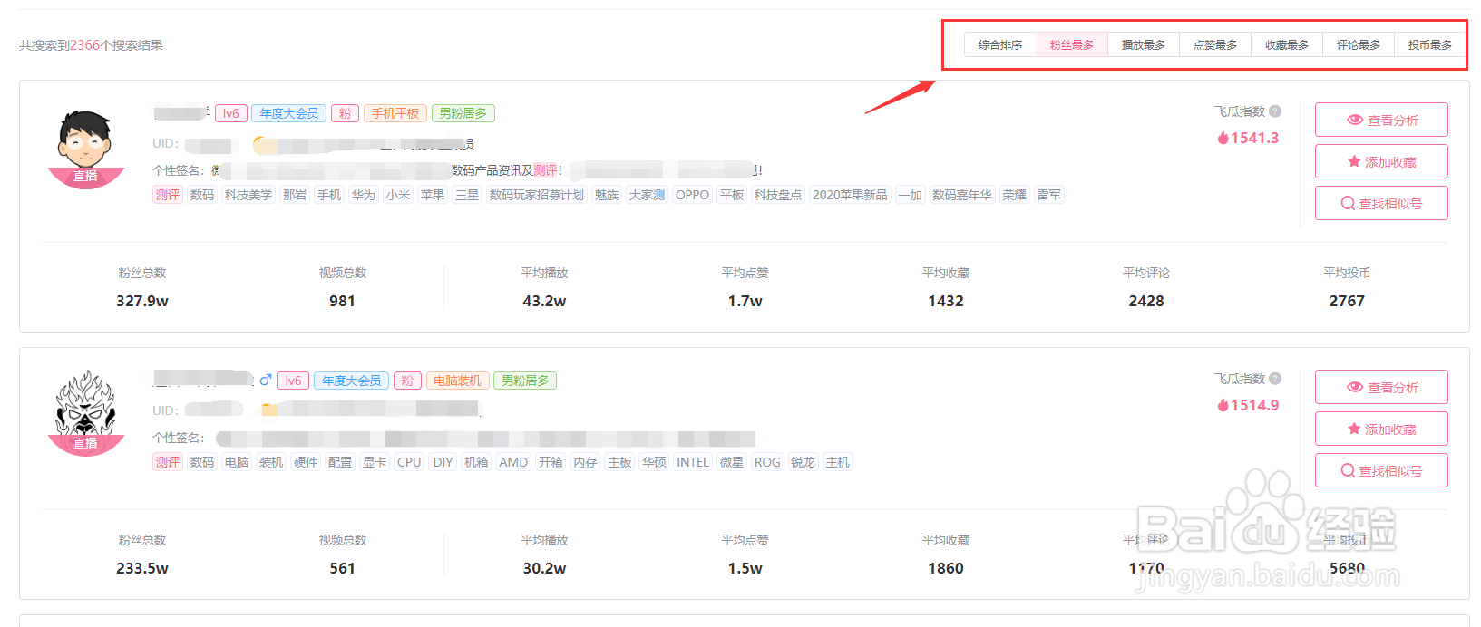The width and height of the screenshot is (1481, 627).
Task: Sort results by 综合排序
Action: point(1000,44)
